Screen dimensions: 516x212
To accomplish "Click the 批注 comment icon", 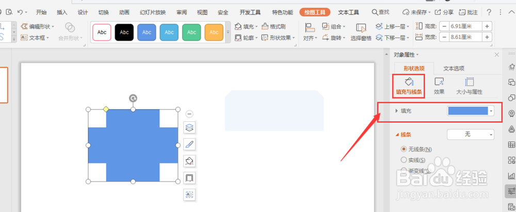I will (468, 12).
